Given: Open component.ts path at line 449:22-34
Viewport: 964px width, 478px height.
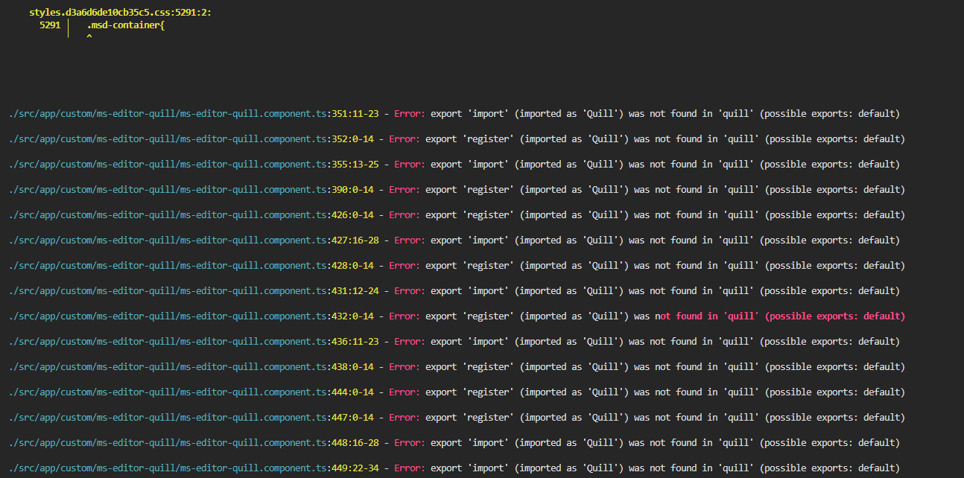Looking at the screenshot, I should pos(194,468).
